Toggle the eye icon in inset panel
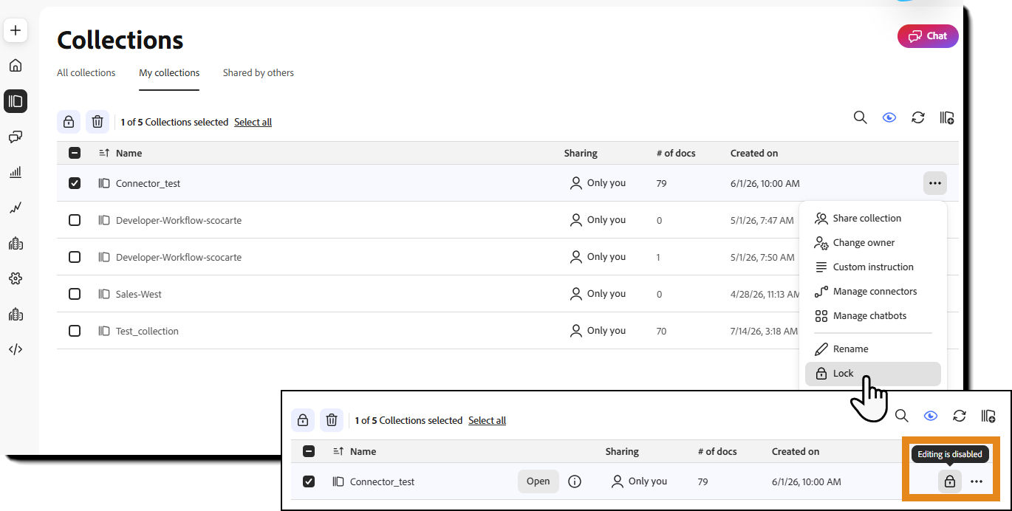This screenshot has height=511, width=1012. click(x=931, y=416)
